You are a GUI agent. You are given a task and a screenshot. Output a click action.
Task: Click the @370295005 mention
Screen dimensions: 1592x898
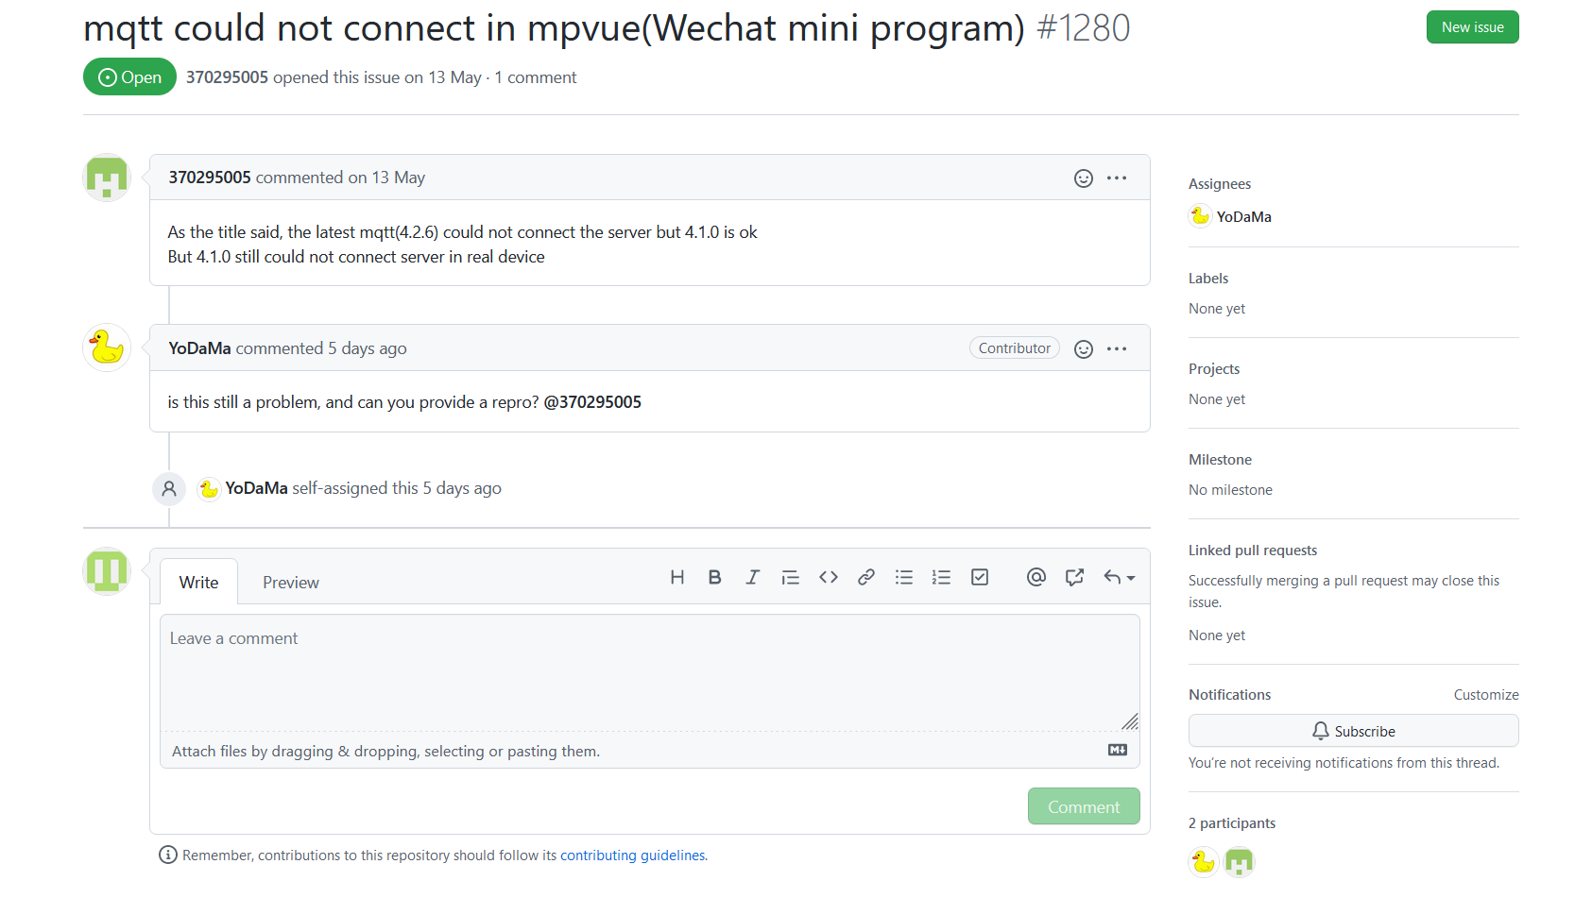pos(592,402)
